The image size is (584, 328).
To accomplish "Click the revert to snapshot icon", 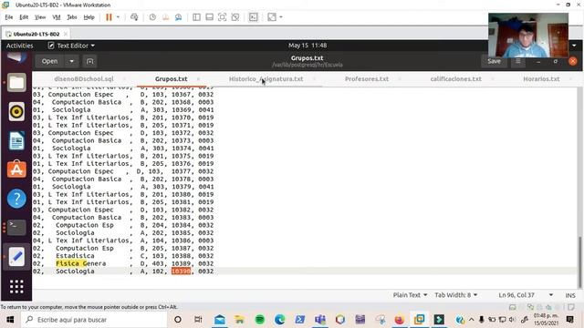I will 165,17.
